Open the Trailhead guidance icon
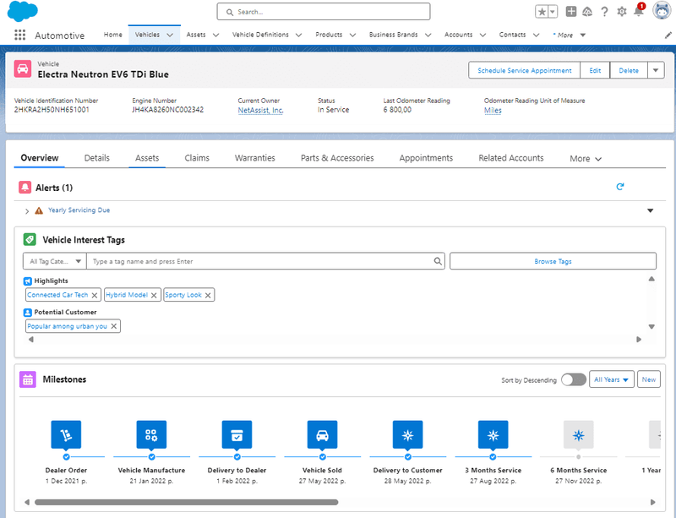The width and height of the screenshot is (676, 518). coord(587,12)
